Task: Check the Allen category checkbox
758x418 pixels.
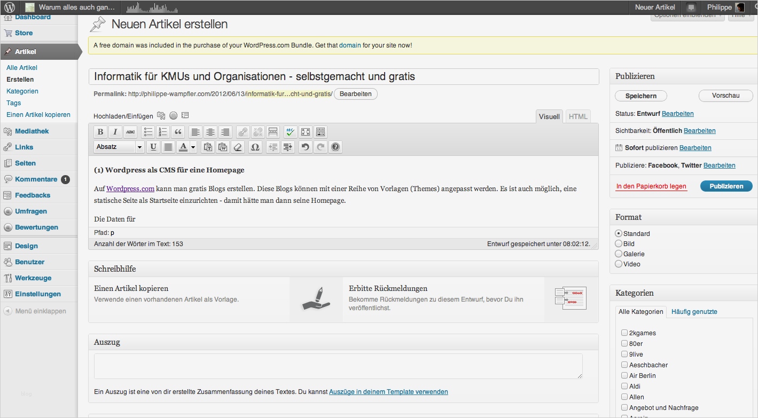Action: click(x=624, y=397)
